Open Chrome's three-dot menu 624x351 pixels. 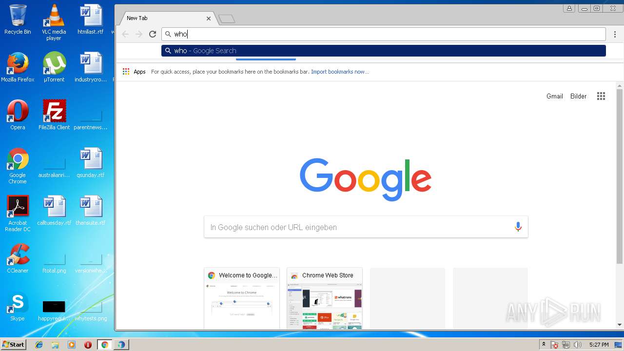point(615,34)
